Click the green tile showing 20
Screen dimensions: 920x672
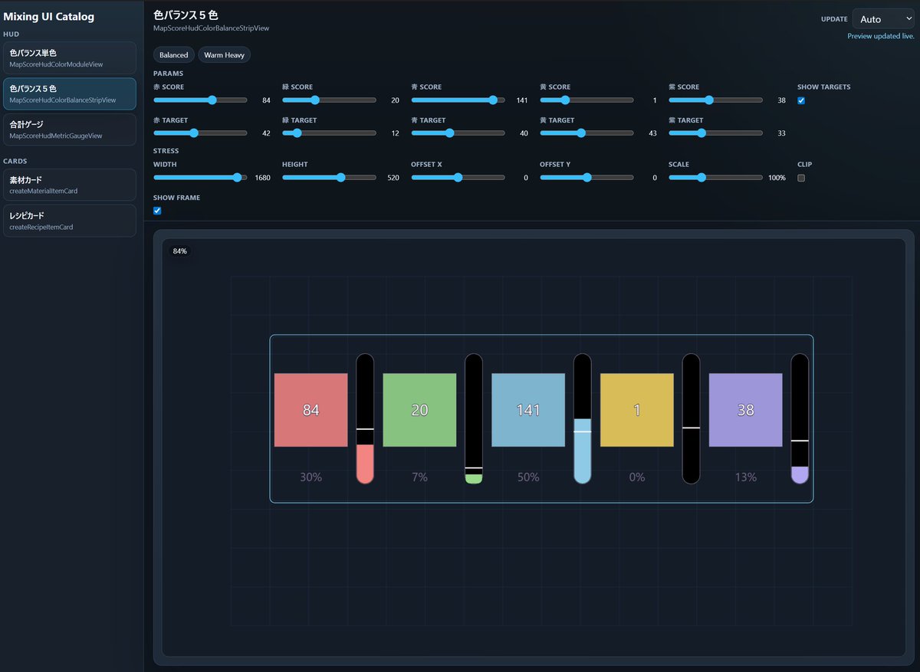coord(419,410)
